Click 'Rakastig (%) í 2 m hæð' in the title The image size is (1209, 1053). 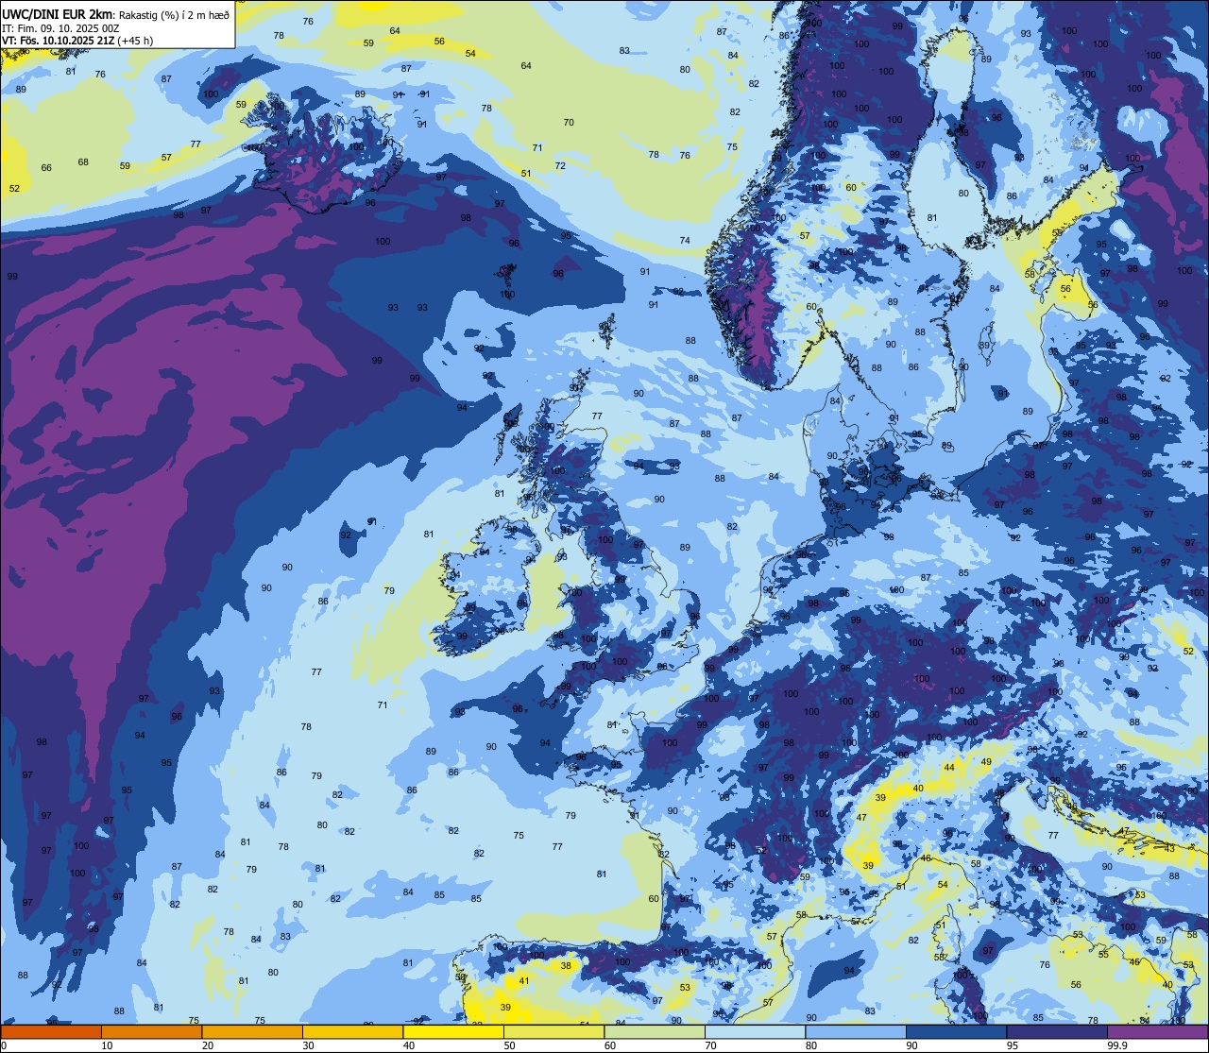(173, 14)
